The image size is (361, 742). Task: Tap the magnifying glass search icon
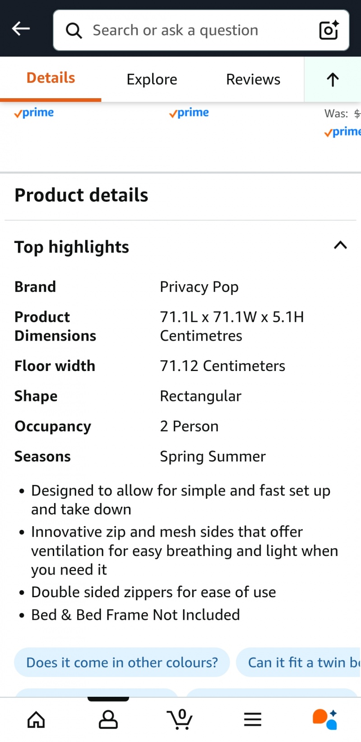pyautogui.click(x=74, y=31)
